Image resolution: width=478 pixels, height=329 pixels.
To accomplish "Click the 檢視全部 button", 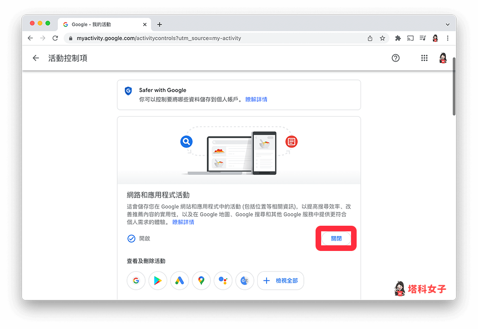I will (281, 280).
